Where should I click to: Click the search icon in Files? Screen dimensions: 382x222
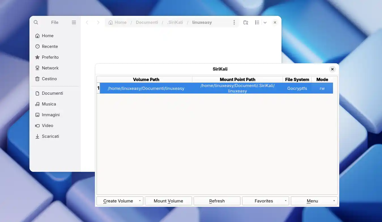(36, 22)
